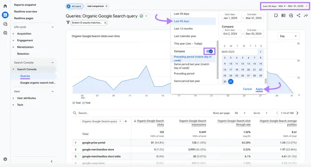Edit Compare start date Oct 2, 2024
Image resolution: width=311 pixels, height=167 pixels.
(x=231, y=33)
